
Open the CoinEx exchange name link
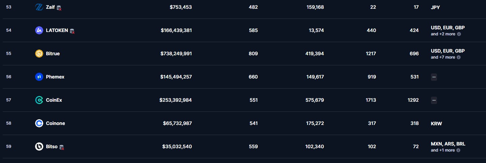tap(54, 100)
